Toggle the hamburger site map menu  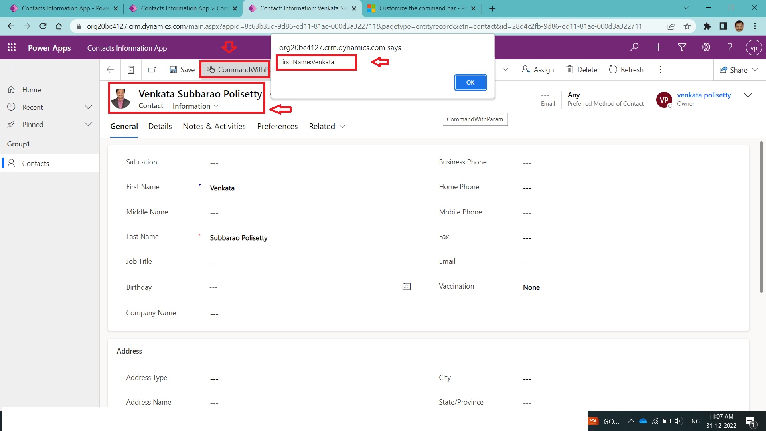click(x=11, y=70)
